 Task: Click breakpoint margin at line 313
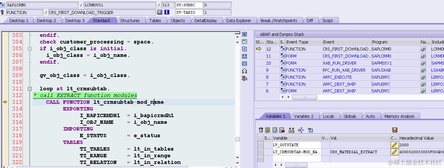pos(5,102)
